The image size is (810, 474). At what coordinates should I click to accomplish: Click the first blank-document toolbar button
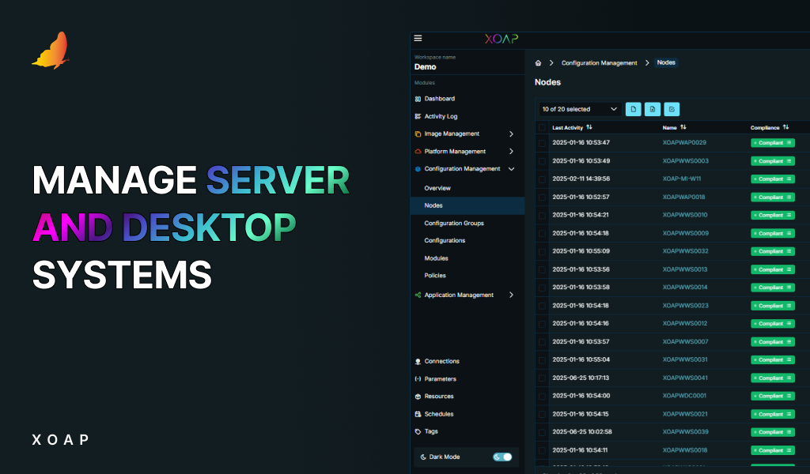point(634,109)
